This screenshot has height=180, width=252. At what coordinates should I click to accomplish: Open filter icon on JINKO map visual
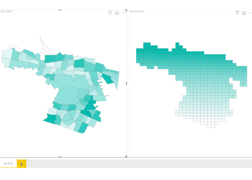pyautogui.click(x=110, y=13)
